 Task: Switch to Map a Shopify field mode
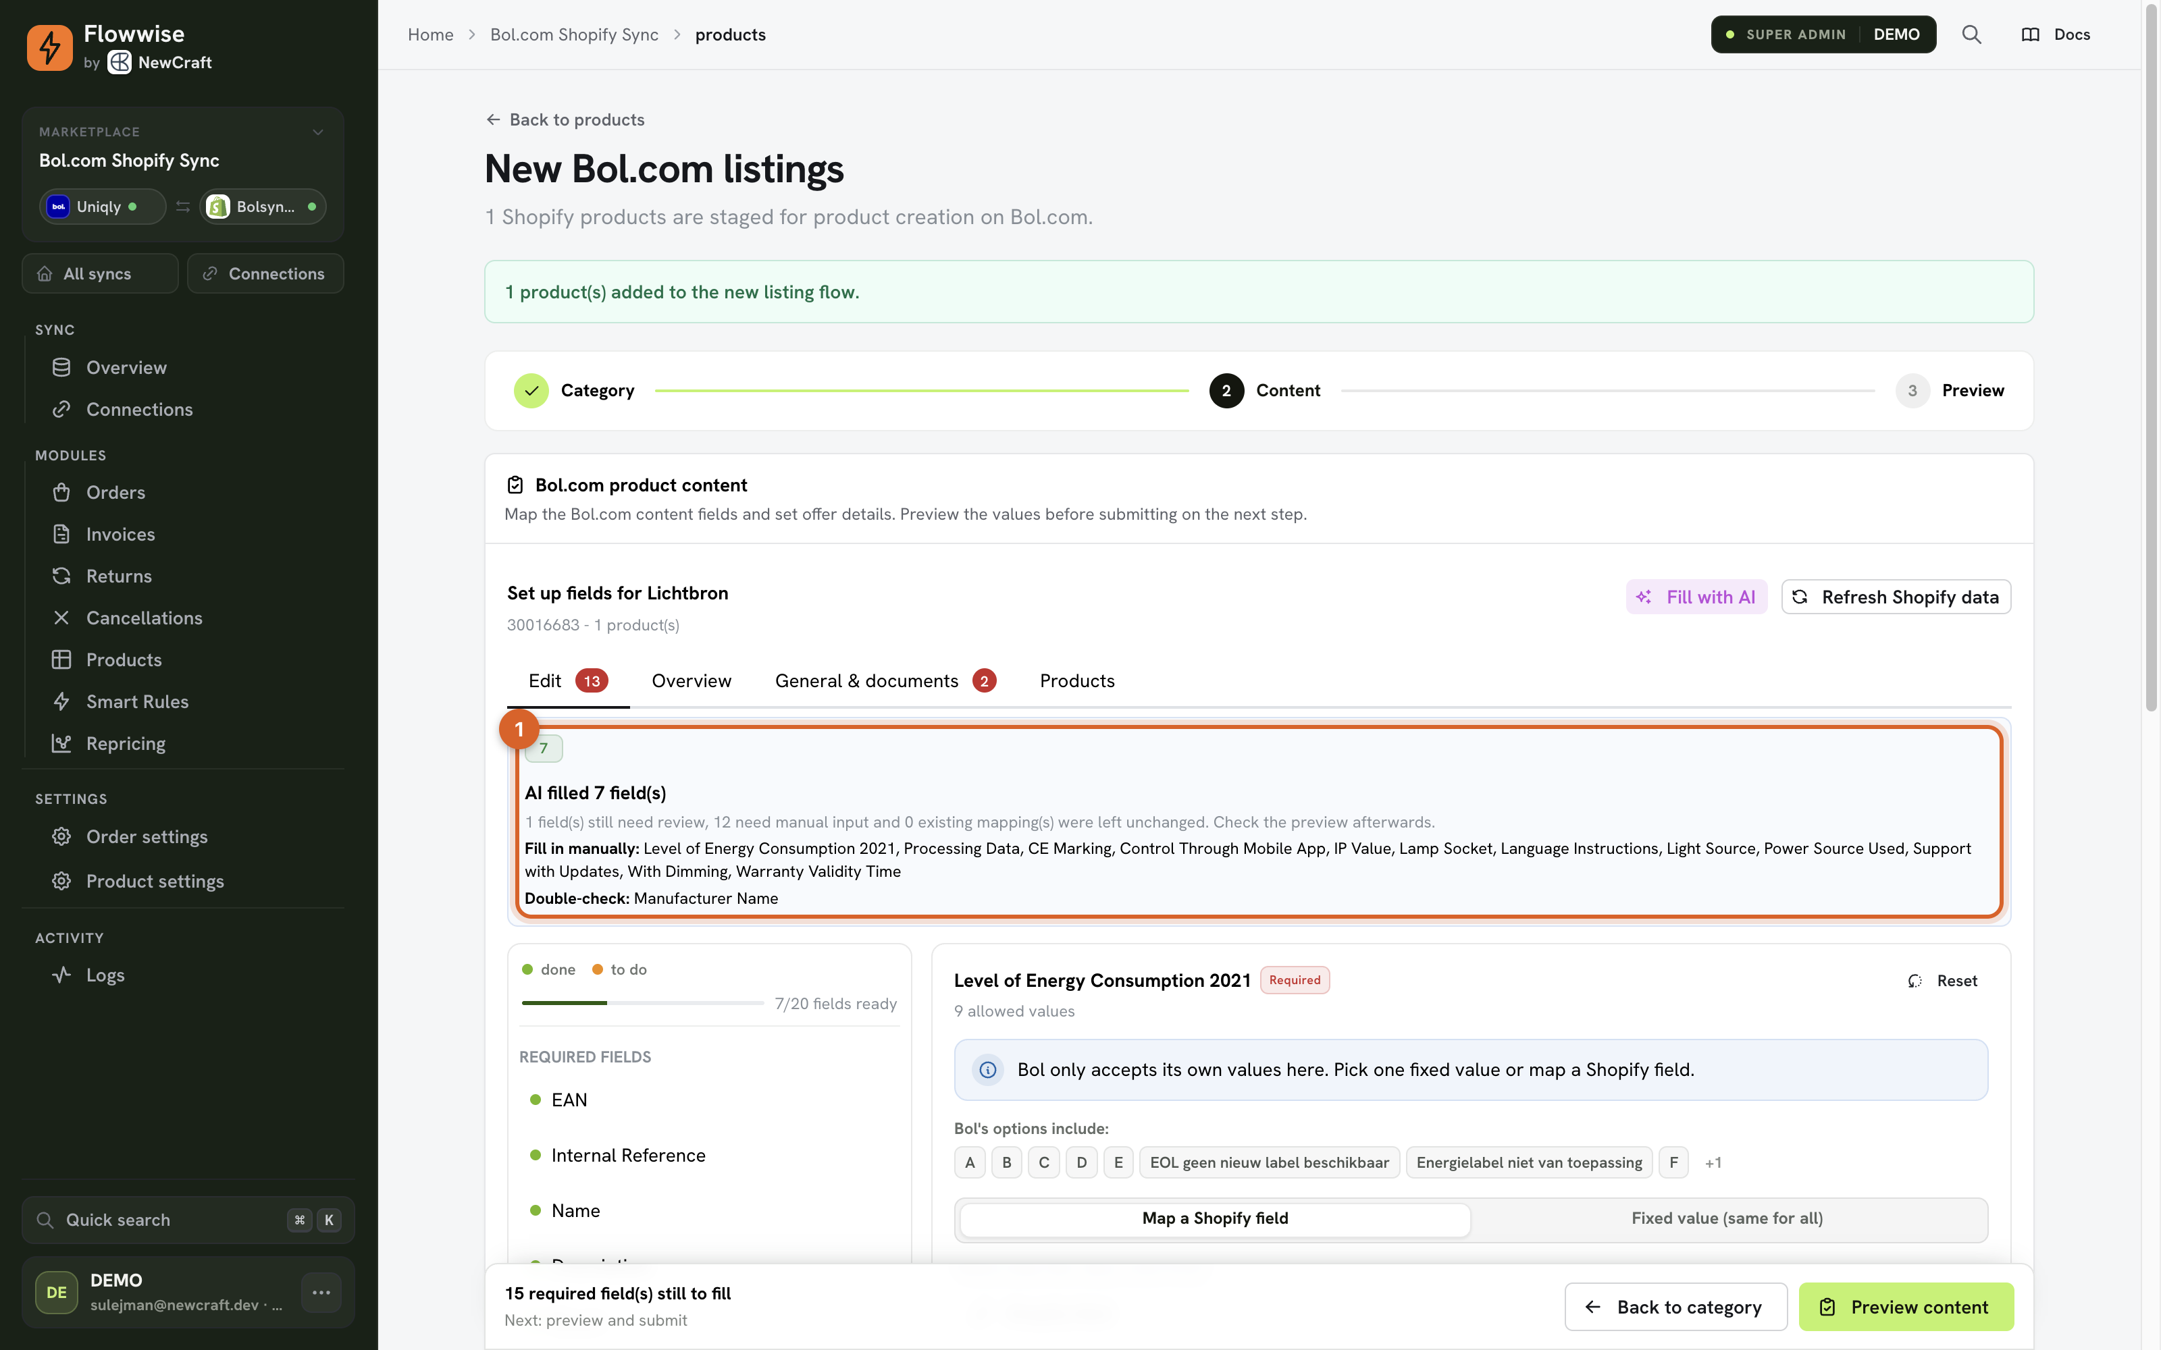coord(1214,1219)
